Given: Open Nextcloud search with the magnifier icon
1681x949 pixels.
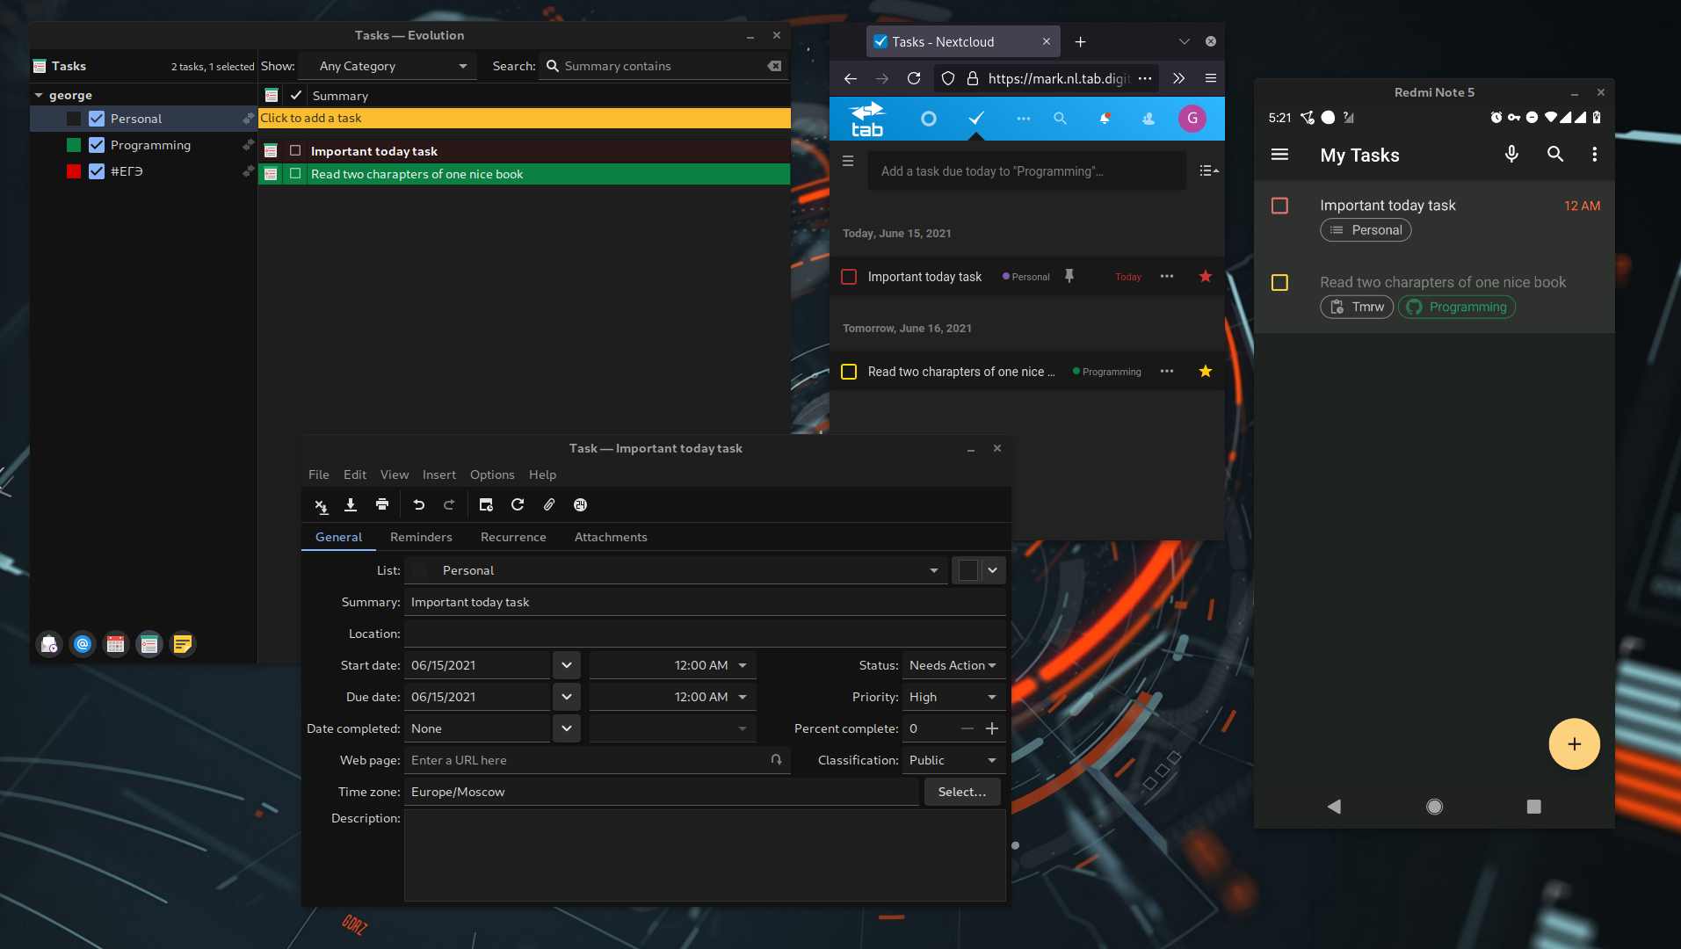Looking at the screenshot, I should (1060, 118).
